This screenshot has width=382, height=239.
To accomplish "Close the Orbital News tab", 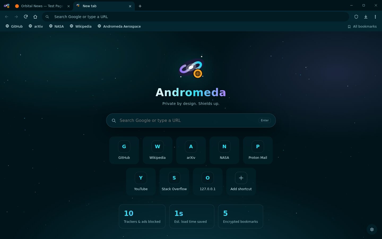I will click(x=68, y=6).
